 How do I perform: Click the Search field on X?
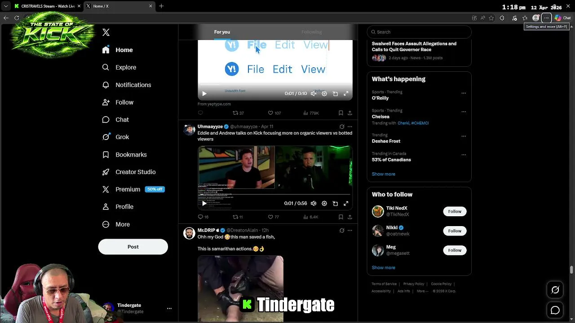[x=419, y=32]
